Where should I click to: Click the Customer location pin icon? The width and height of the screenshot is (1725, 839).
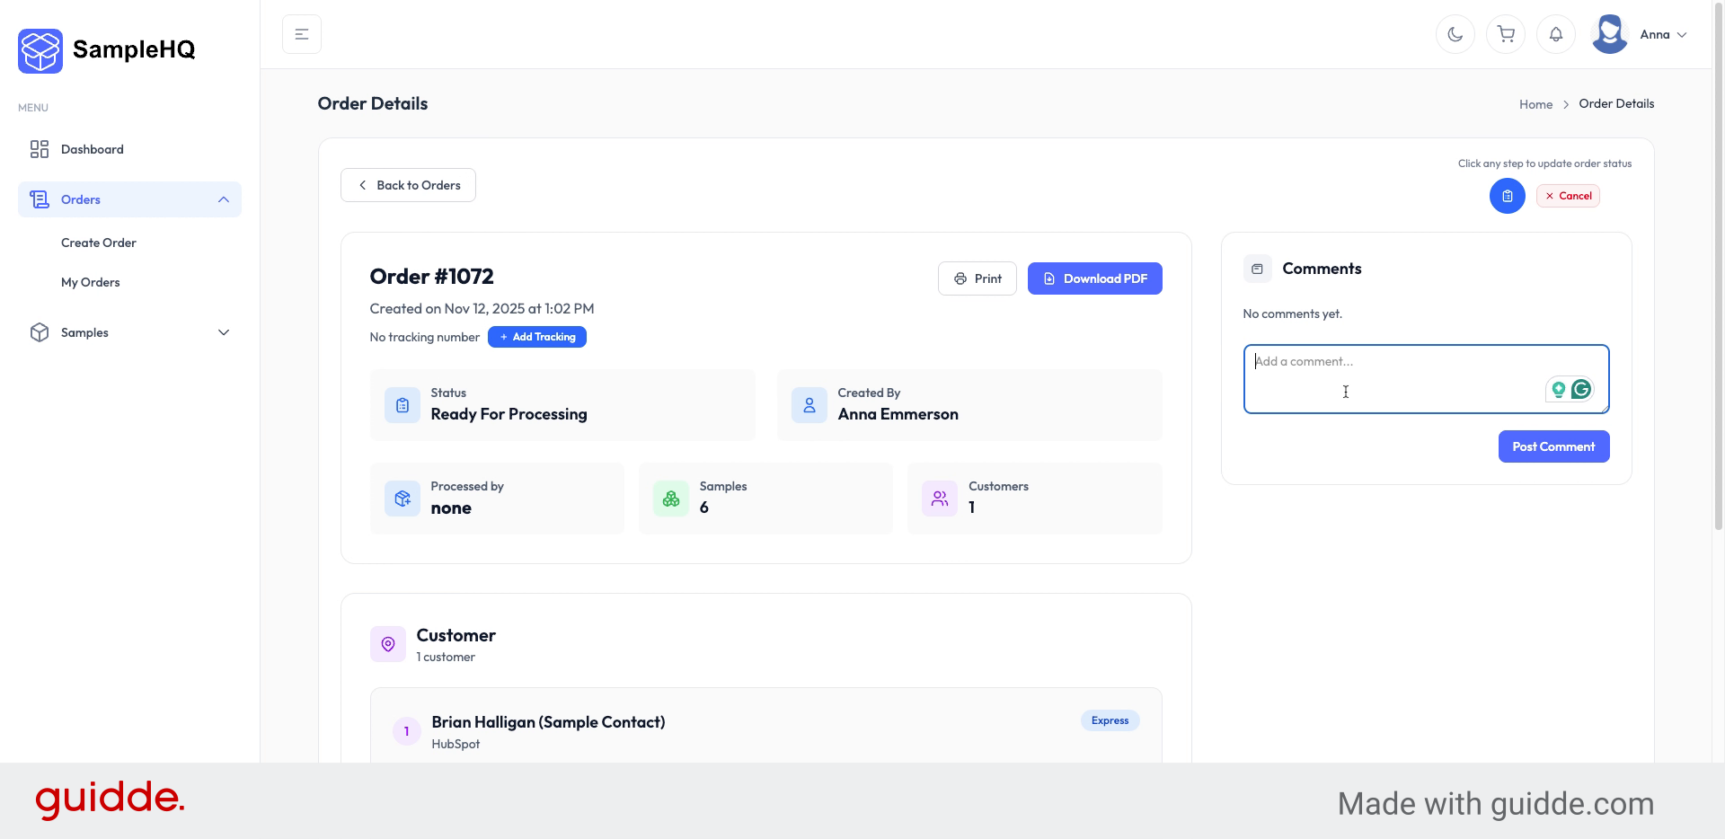pos(388,644)
